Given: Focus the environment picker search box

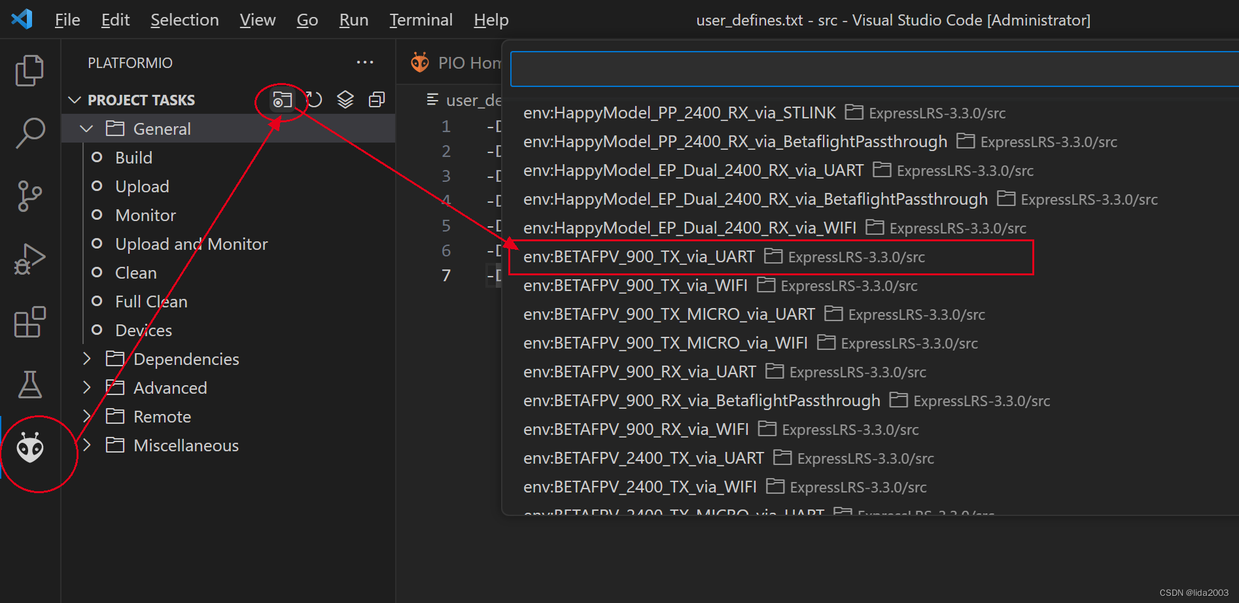Looking at the screenshot, I should click(x=875, y=69).
